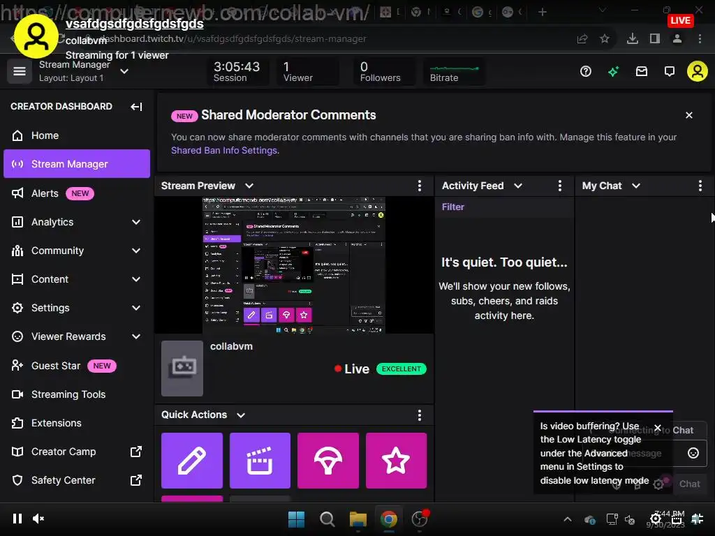This screenshot has width=715, height=536.
Task: Close the video buffering tip popup
Action: click(x=658, y=428)
